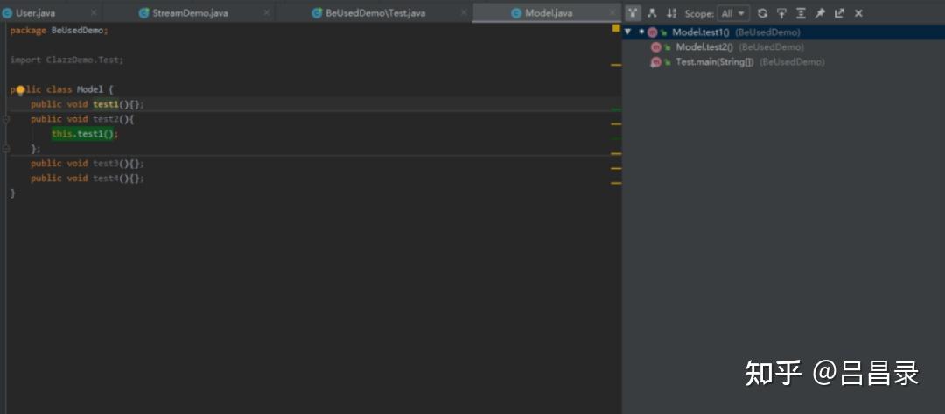Close the hierarchy panel with X icon
This screenshot has width=945, height=414.
coord(858,13)
